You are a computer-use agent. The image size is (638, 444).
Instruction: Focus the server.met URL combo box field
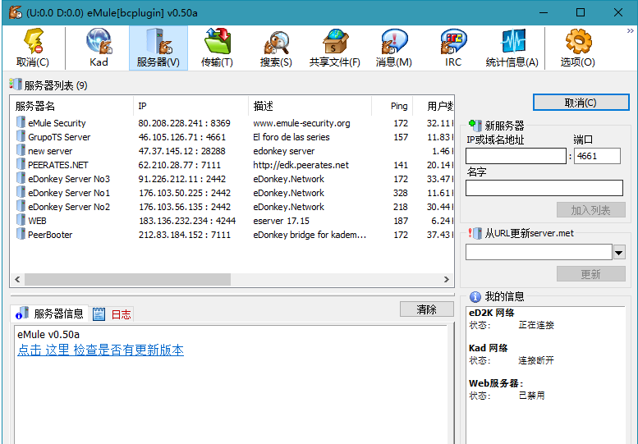(x=539, y=252)
